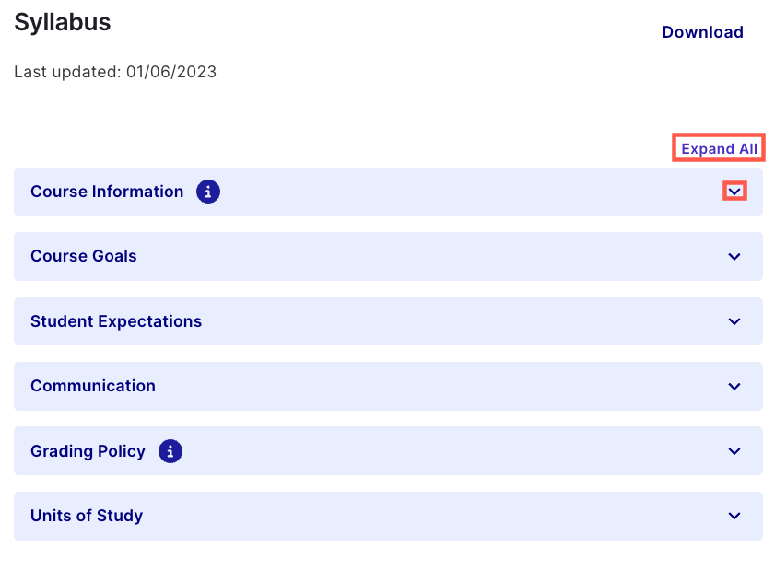The width and height of the screenshot is (775, 582).
Task: Open the Grading Policy accordion header
Action: pos(387,451)
